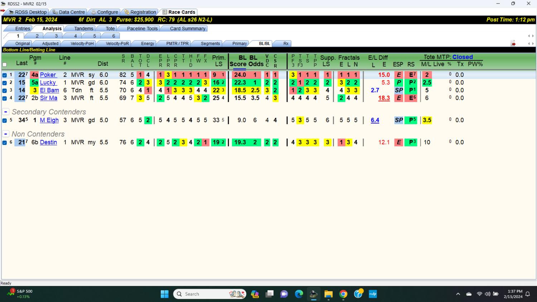The height and width of the screenshot is (302, 537).
Task: Open the Destin horse link
Action: [x=48, y=142]
